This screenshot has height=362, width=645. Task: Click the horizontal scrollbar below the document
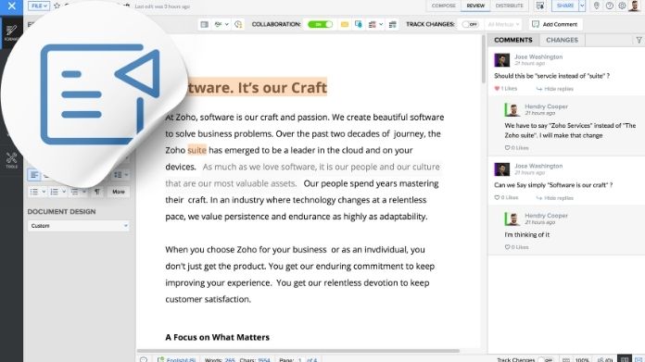point(298,351)
